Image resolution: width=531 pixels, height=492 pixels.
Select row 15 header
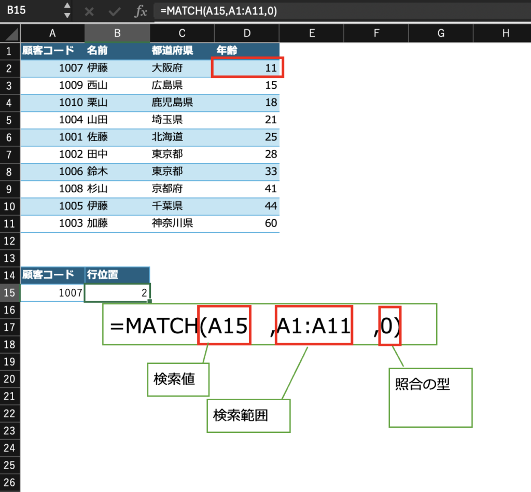[x=10, y=292]
